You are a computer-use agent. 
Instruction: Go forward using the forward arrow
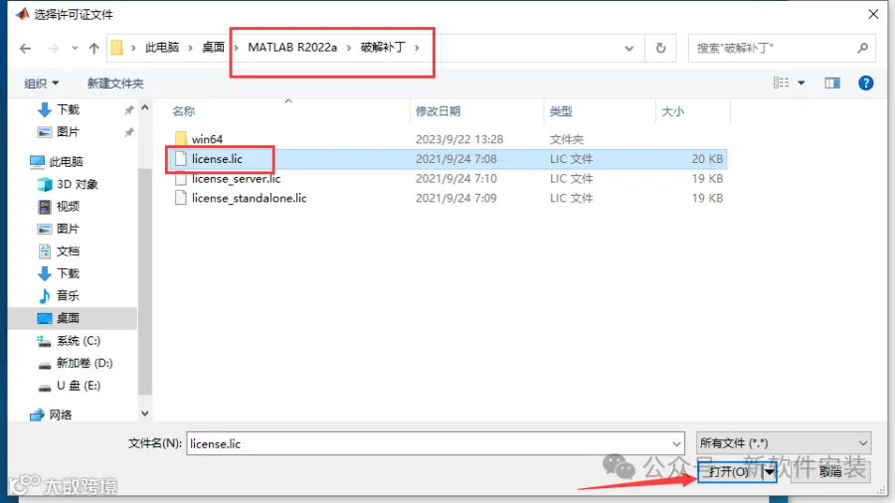coord(53,49)
